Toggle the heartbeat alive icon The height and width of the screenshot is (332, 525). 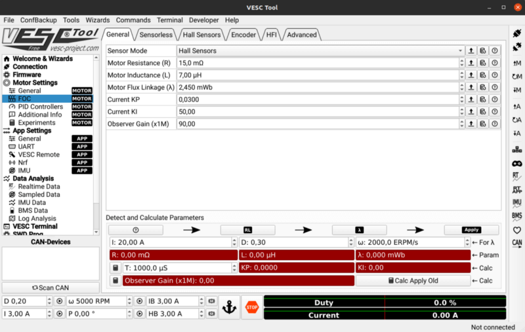[516, 230]
